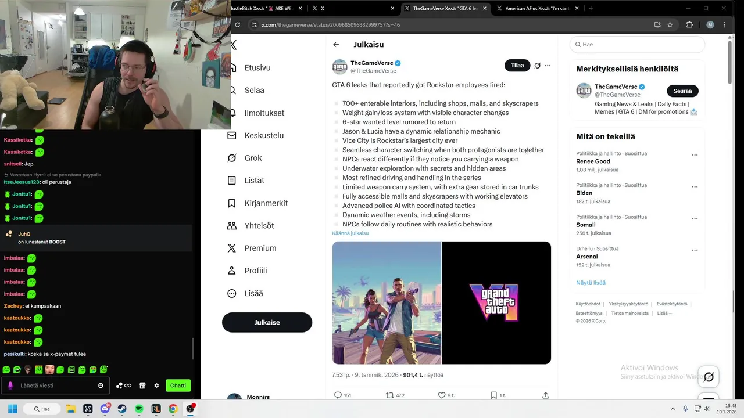Click the Grok icon beside Tilaa button
Viewport: 744px width, 418px height.
pyautogui.click(x=538, y=66)
